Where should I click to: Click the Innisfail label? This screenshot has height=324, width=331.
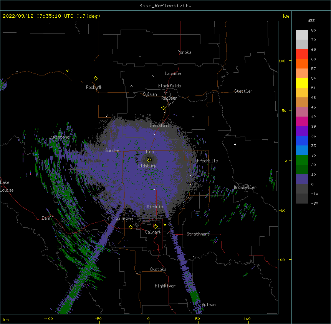pyautogui.click(x=159, y=125)
